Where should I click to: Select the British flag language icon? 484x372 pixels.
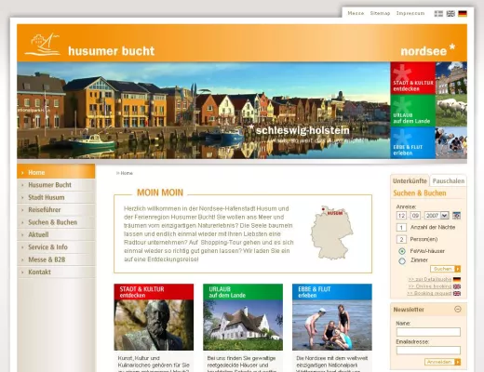450,14
